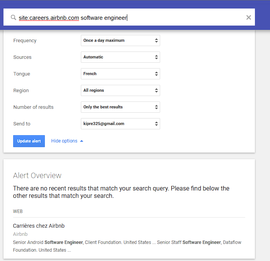Screen dimensions: 270x261
Task: Open the Region dropdown
Action: (x=120, y=91)
